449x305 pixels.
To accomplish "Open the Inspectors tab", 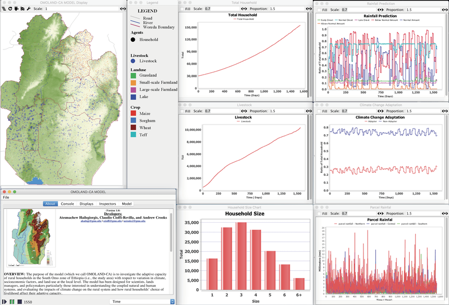I will [x=106, y=204].
